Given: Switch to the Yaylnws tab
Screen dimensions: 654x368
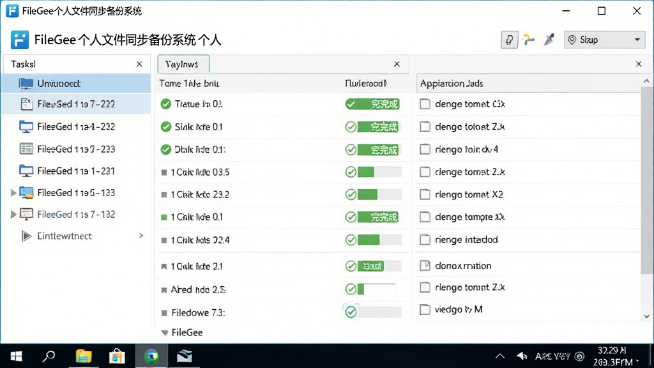Looking at the screenshot, I should [183, 65].
